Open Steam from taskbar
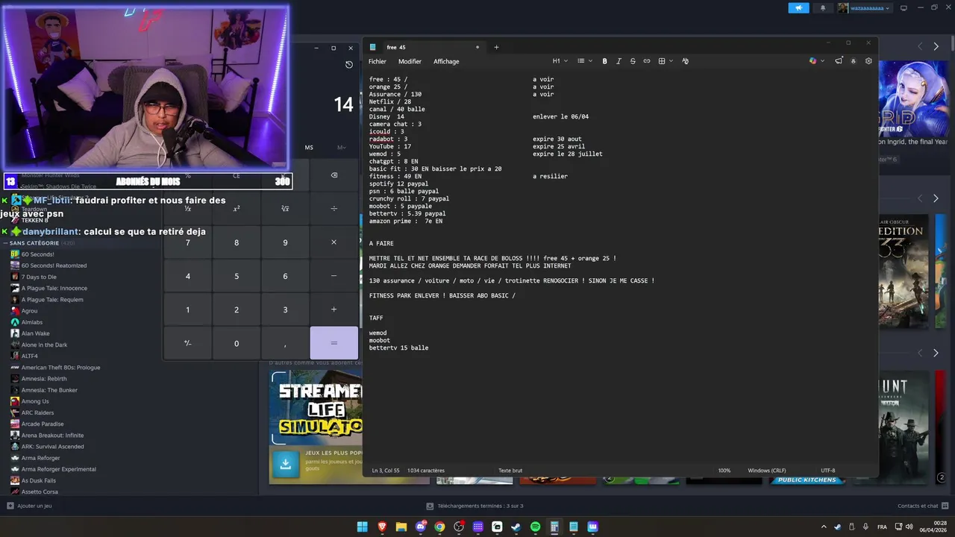 (516, 527)
